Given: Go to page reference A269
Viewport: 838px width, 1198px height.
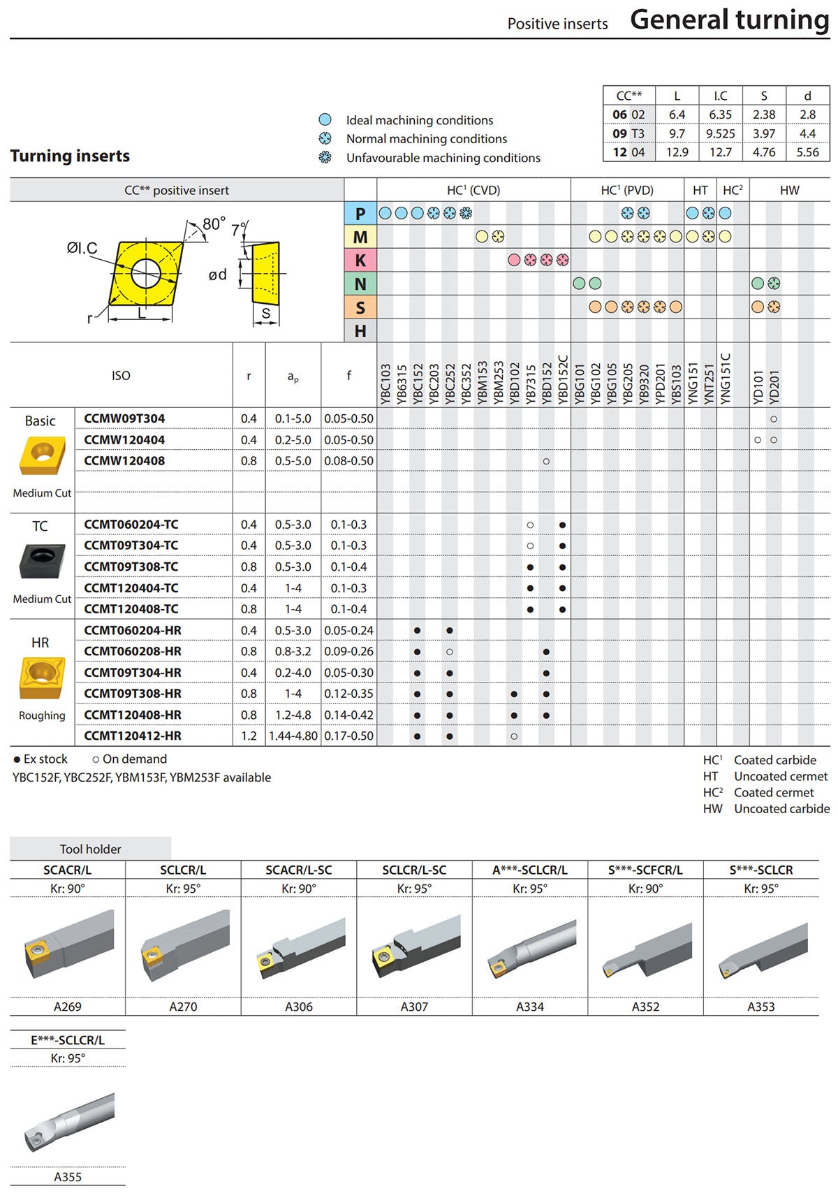Looking at the screenshot, I should [x=68, y=1007].
